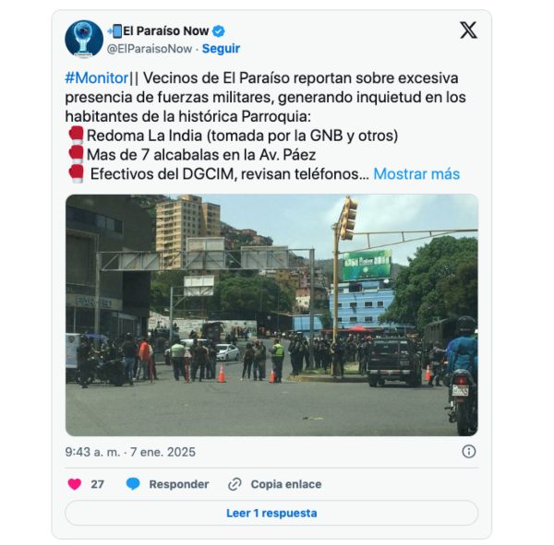Viewport: 554px width, 545px height.
Task: Click the like count 27
Action: point(97,484)
